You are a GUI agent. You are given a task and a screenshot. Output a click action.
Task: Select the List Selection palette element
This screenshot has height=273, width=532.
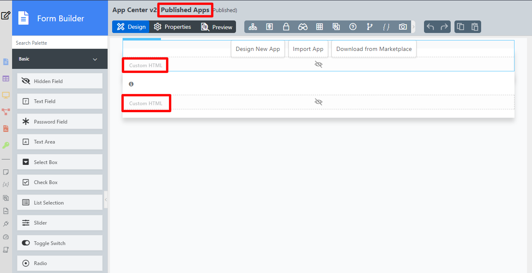tap(60, 202)
